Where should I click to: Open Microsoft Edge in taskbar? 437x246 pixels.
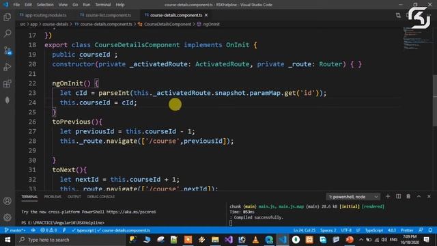tap(269, 240)
